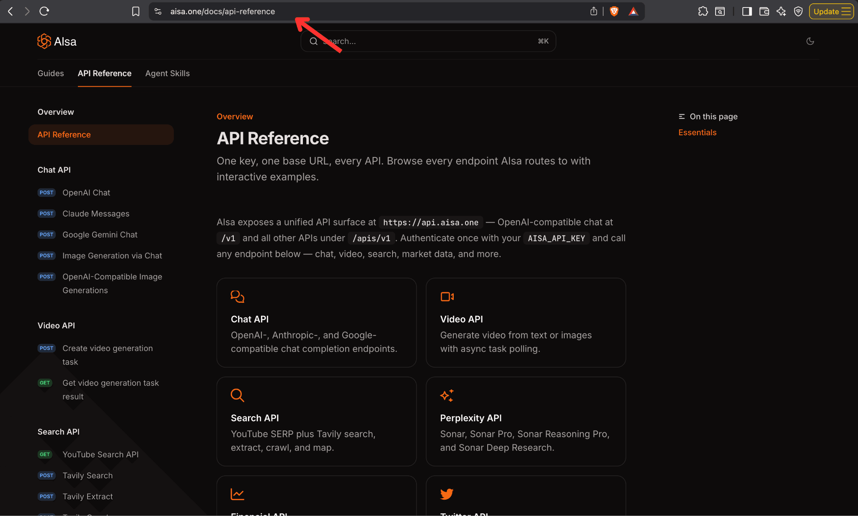The height and width of the screenshot is (516, 858).
Task: Select the API Reference tab
Action: [105, 73]
